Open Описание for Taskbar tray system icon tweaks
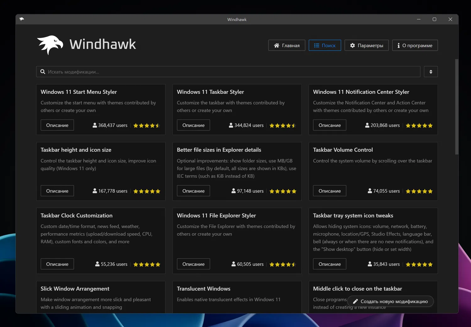Screen dimensions: 471x327 [330, 264]
